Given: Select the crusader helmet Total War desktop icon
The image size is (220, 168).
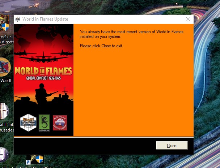Looking at the screenshot, I should [5, 111].
